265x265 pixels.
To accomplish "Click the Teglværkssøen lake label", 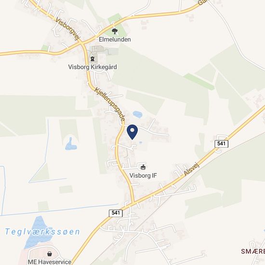I will [42, 232].
